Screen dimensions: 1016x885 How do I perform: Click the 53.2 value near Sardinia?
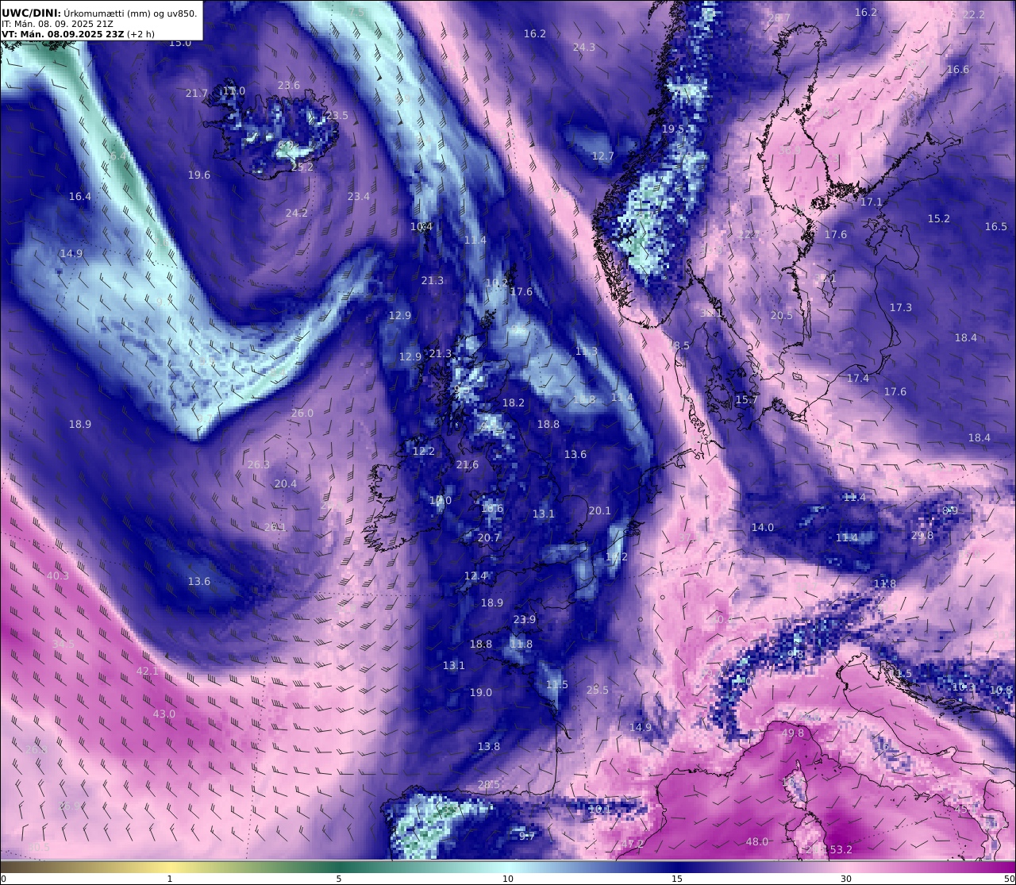(840, 850)
